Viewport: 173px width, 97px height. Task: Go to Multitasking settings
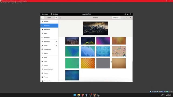(x=49, y=37)
